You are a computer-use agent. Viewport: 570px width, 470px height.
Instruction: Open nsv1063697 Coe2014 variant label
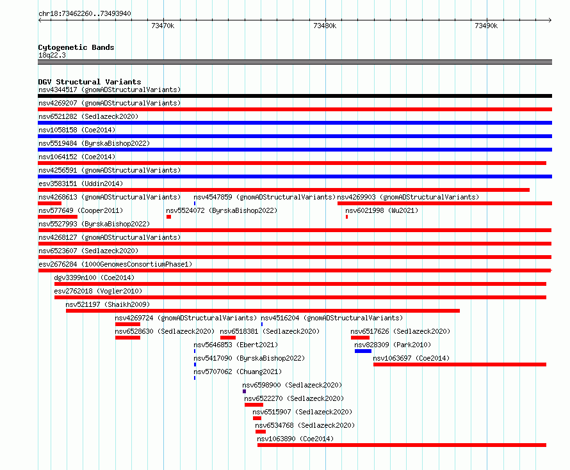411,358
